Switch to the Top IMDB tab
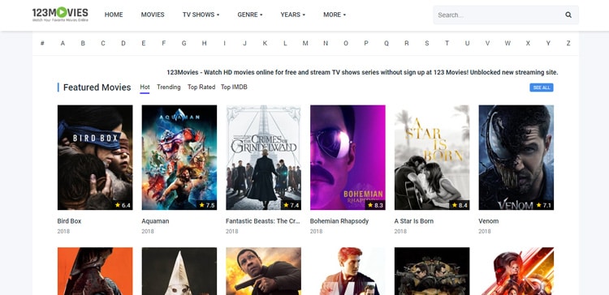Image resolution: width=609 pixels, height=295 pixels. pos(234,88)
